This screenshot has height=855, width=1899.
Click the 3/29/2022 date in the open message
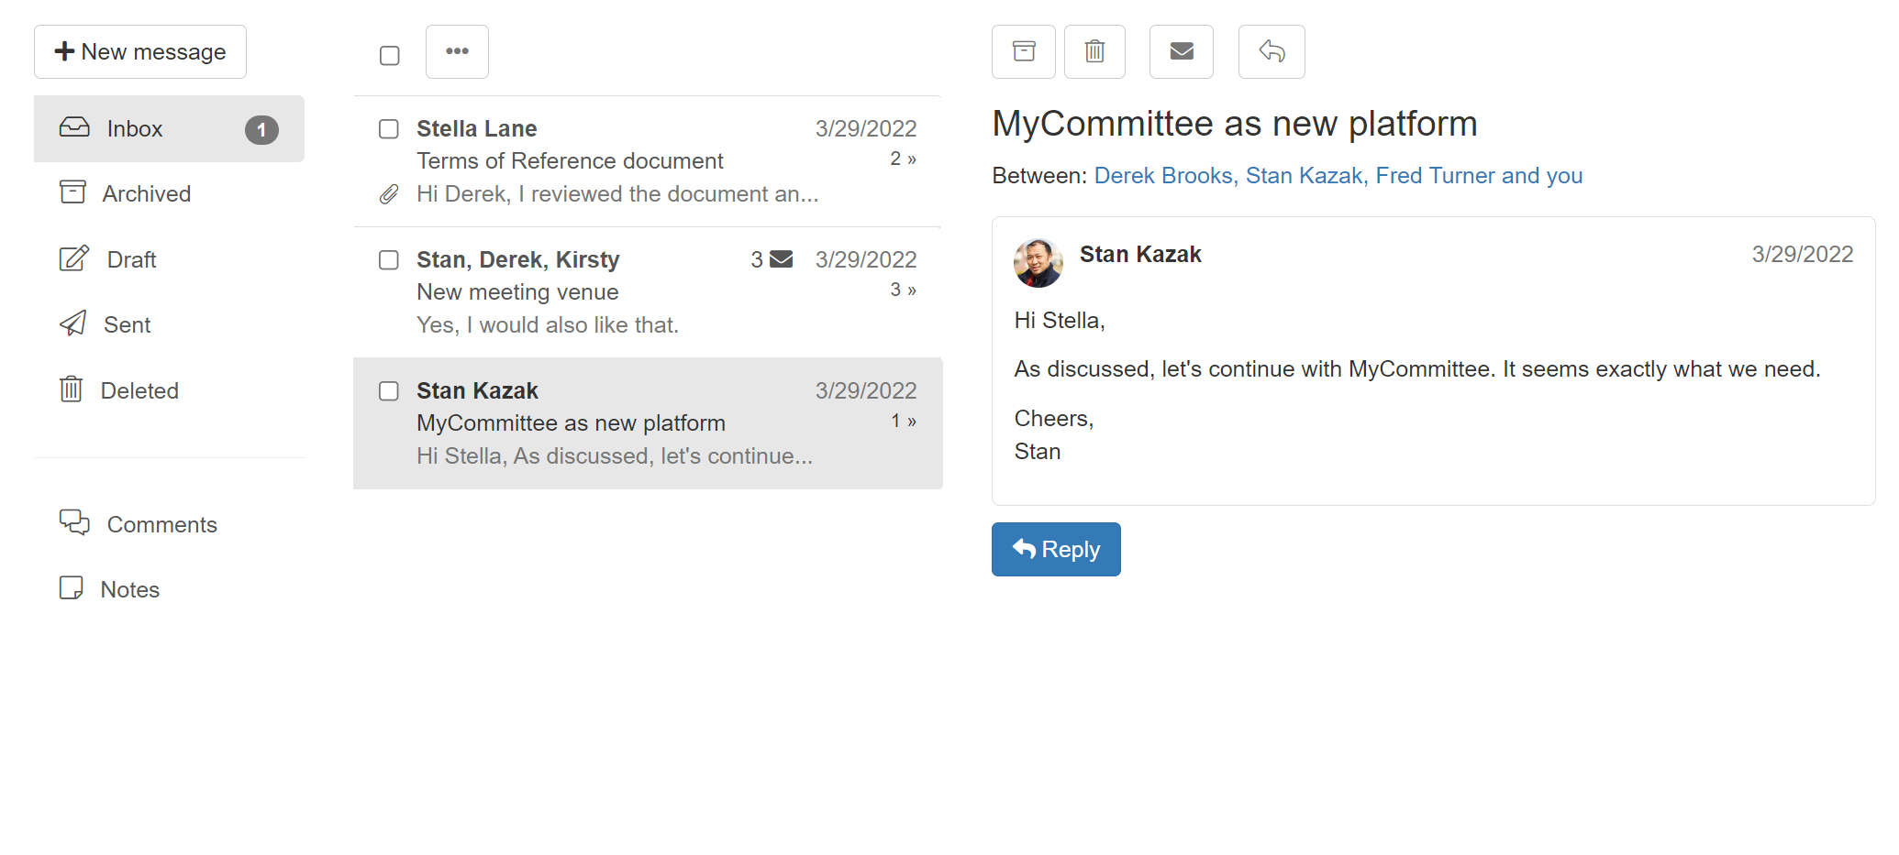(1802, 254)
